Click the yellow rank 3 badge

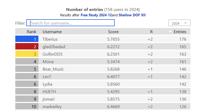pyautogui.click(x=27, y=54)
